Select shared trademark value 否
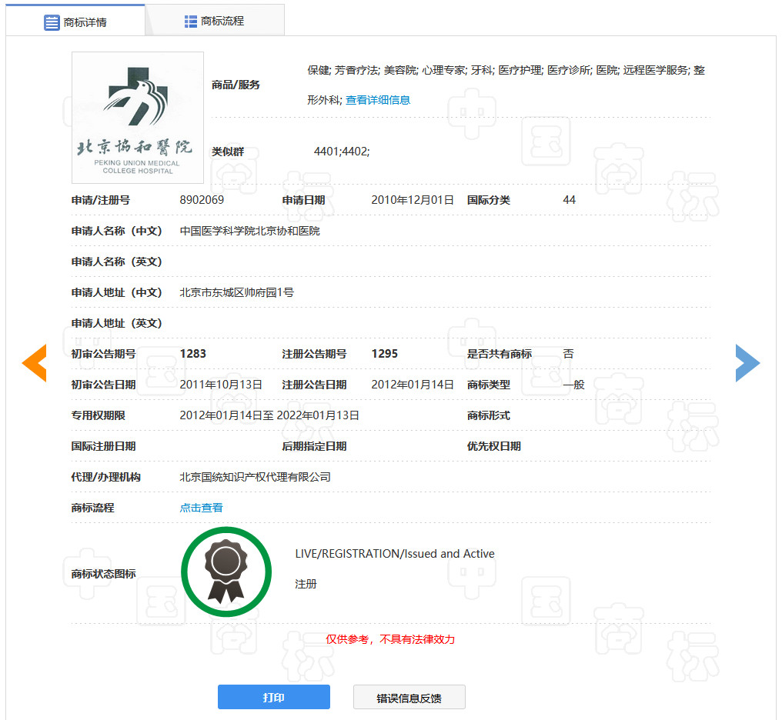 [x=568, y=354]
